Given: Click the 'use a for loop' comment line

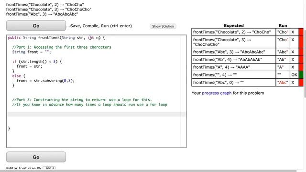Looking at the screenshot, I should [x=89, y=105].
